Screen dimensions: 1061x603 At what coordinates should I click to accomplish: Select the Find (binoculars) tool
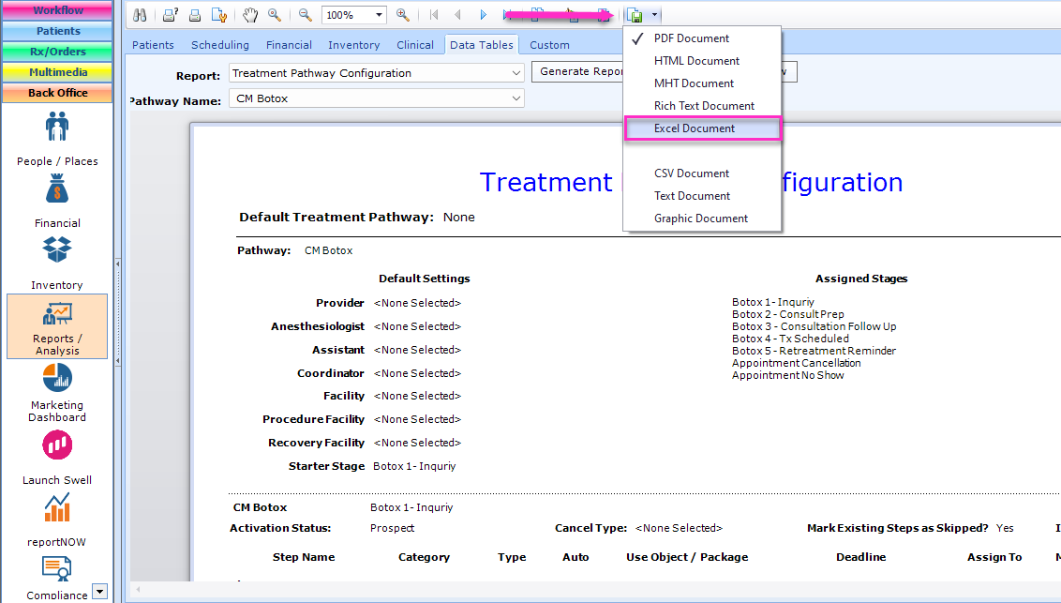pos(141,14)
